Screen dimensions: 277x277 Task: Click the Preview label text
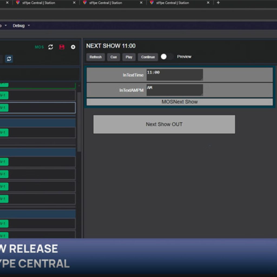pos(184,57)
